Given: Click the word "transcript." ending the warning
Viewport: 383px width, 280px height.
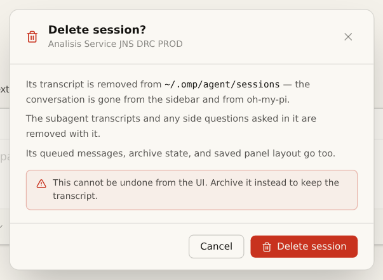Looking at the screenshot, I should [75, 196].
